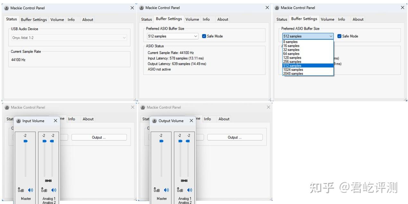The image size is (408, 204).
Task: Choose 256 samples from the buffer list
Action: coord(308,62)
